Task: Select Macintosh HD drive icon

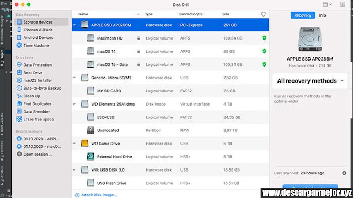Action: (90, 38)
